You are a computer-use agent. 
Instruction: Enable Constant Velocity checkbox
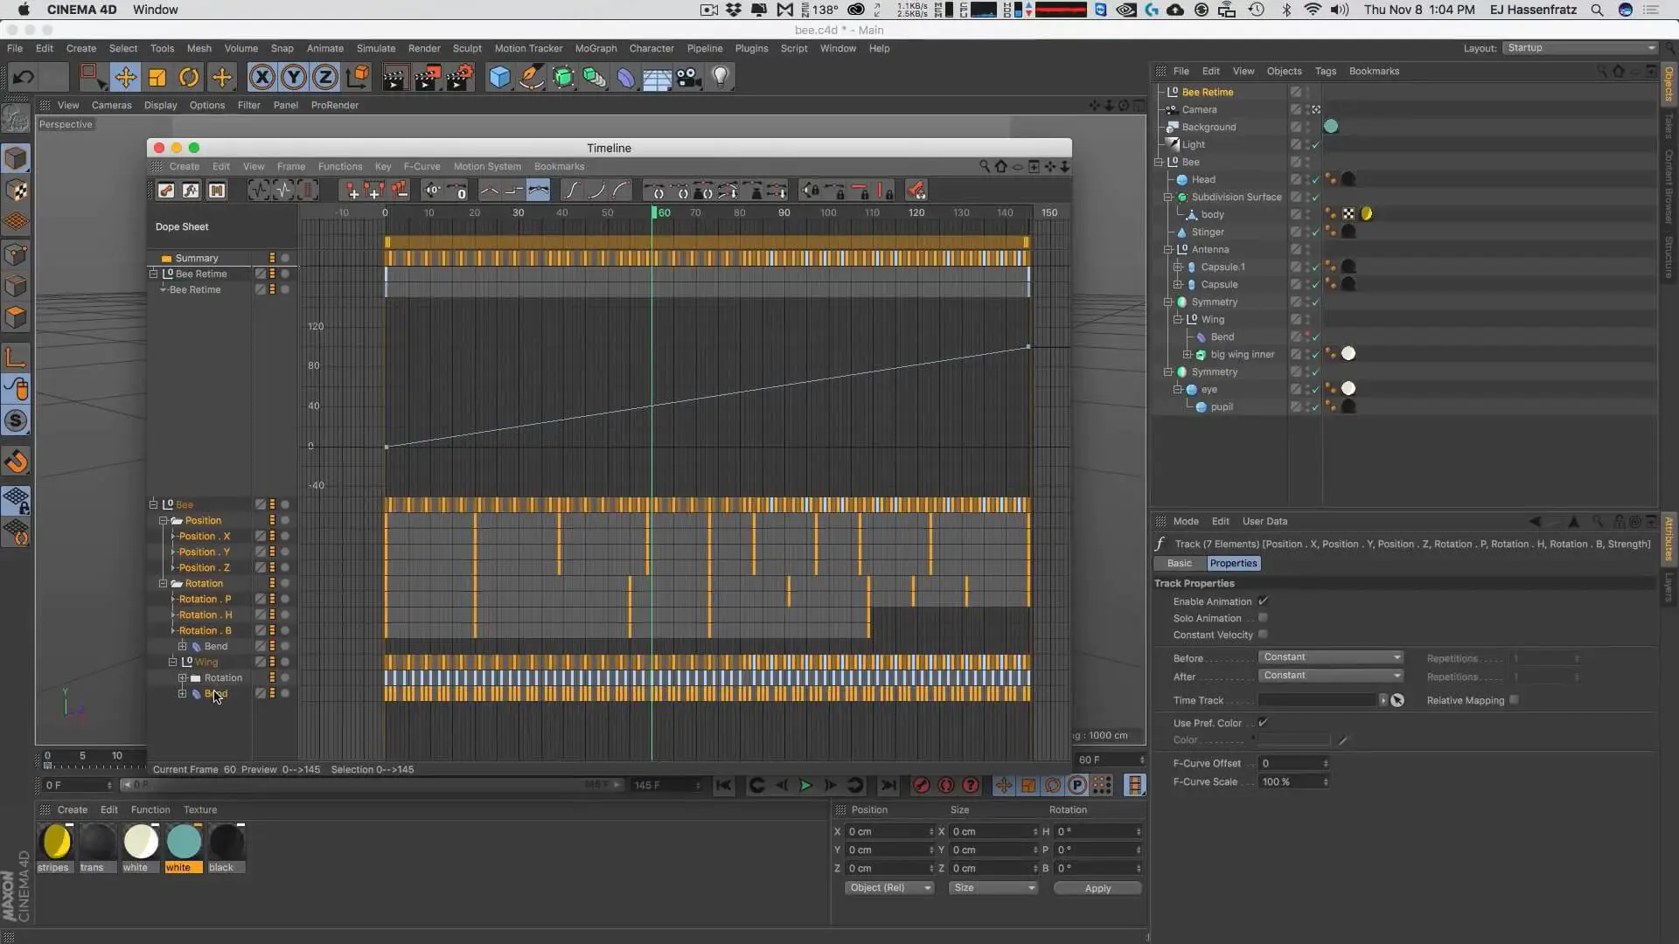[1263, 635]
